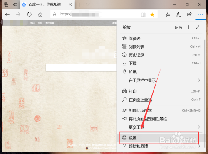This screenshot has height=154, width=208.
Task: Zoom out with the minus button
Action: tap(168, 27)
